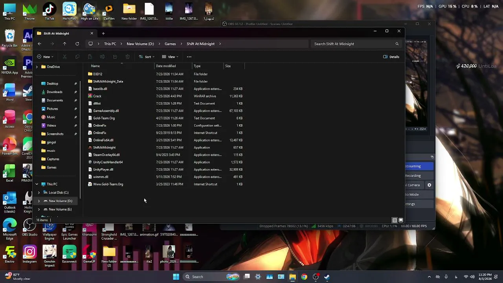Open the Sort dropdown
The height and width of the screenshot is (283, 503).
pyautogui.click(x=147, y=57)
